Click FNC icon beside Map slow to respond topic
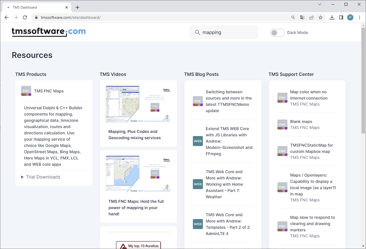 point(282,226)
